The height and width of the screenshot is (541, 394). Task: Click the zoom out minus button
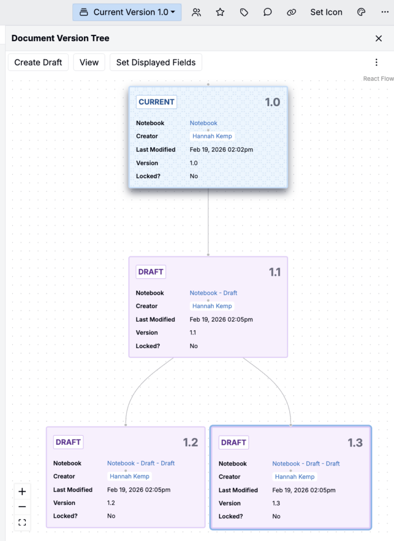pyautogui.click(x=22, y=507)
